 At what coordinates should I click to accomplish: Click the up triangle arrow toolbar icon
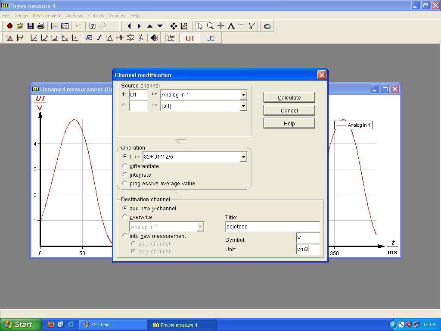[149, 26]
